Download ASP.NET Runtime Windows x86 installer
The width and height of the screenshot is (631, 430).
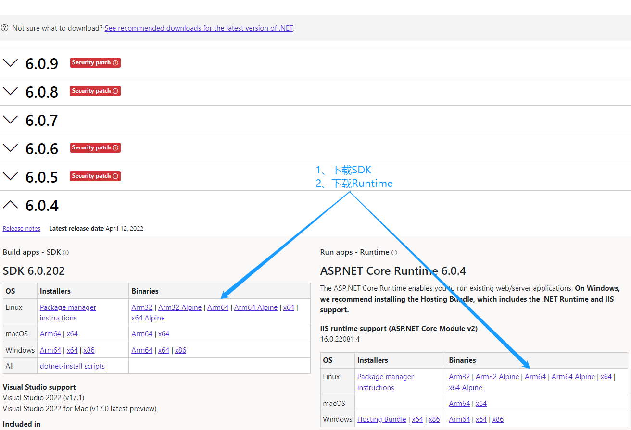(x=434, y=419)
